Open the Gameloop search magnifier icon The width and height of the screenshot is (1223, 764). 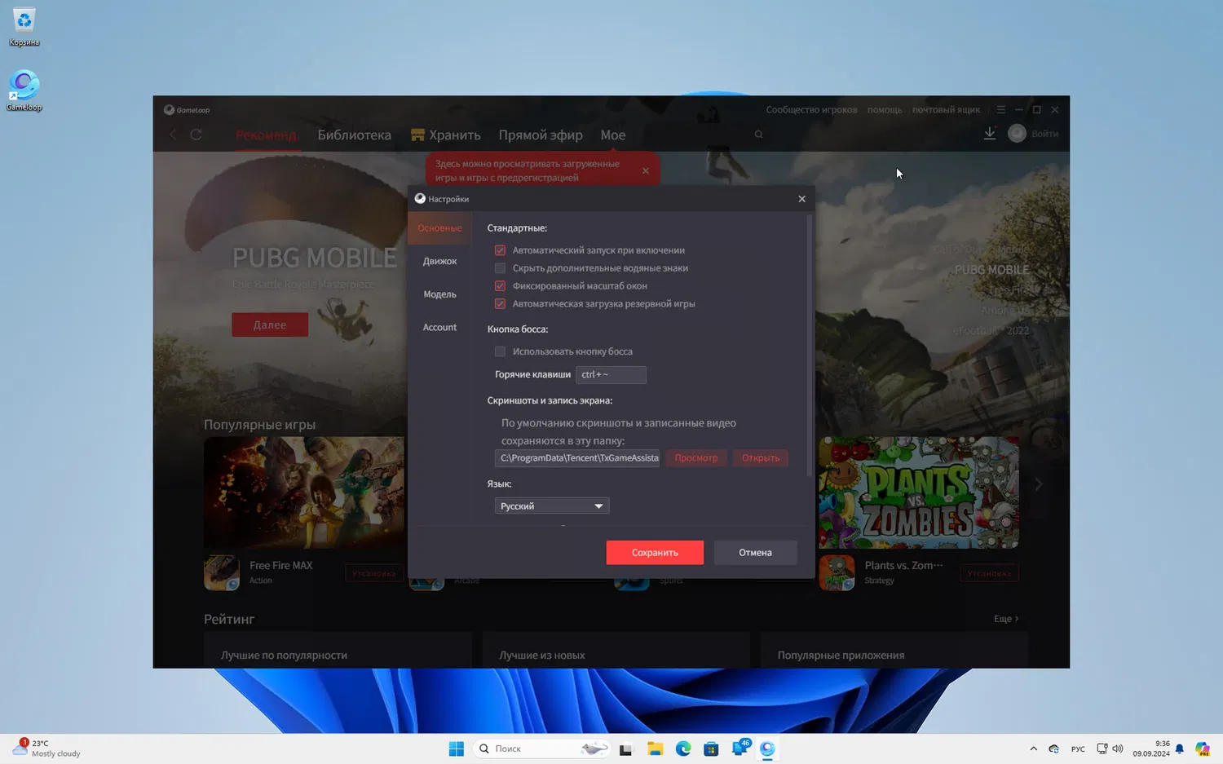coord(759,135)
